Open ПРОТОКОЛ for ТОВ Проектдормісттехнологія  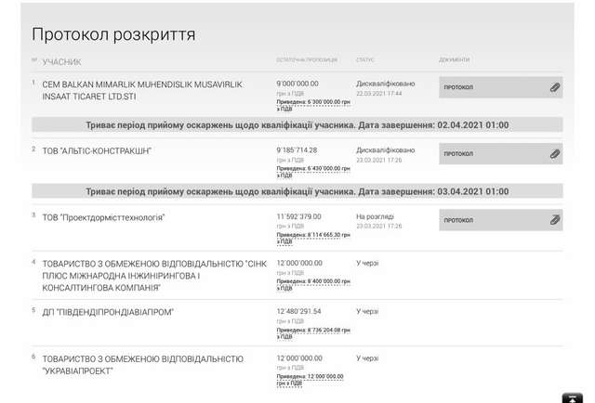pyautogui.click(x=458, y=220)
